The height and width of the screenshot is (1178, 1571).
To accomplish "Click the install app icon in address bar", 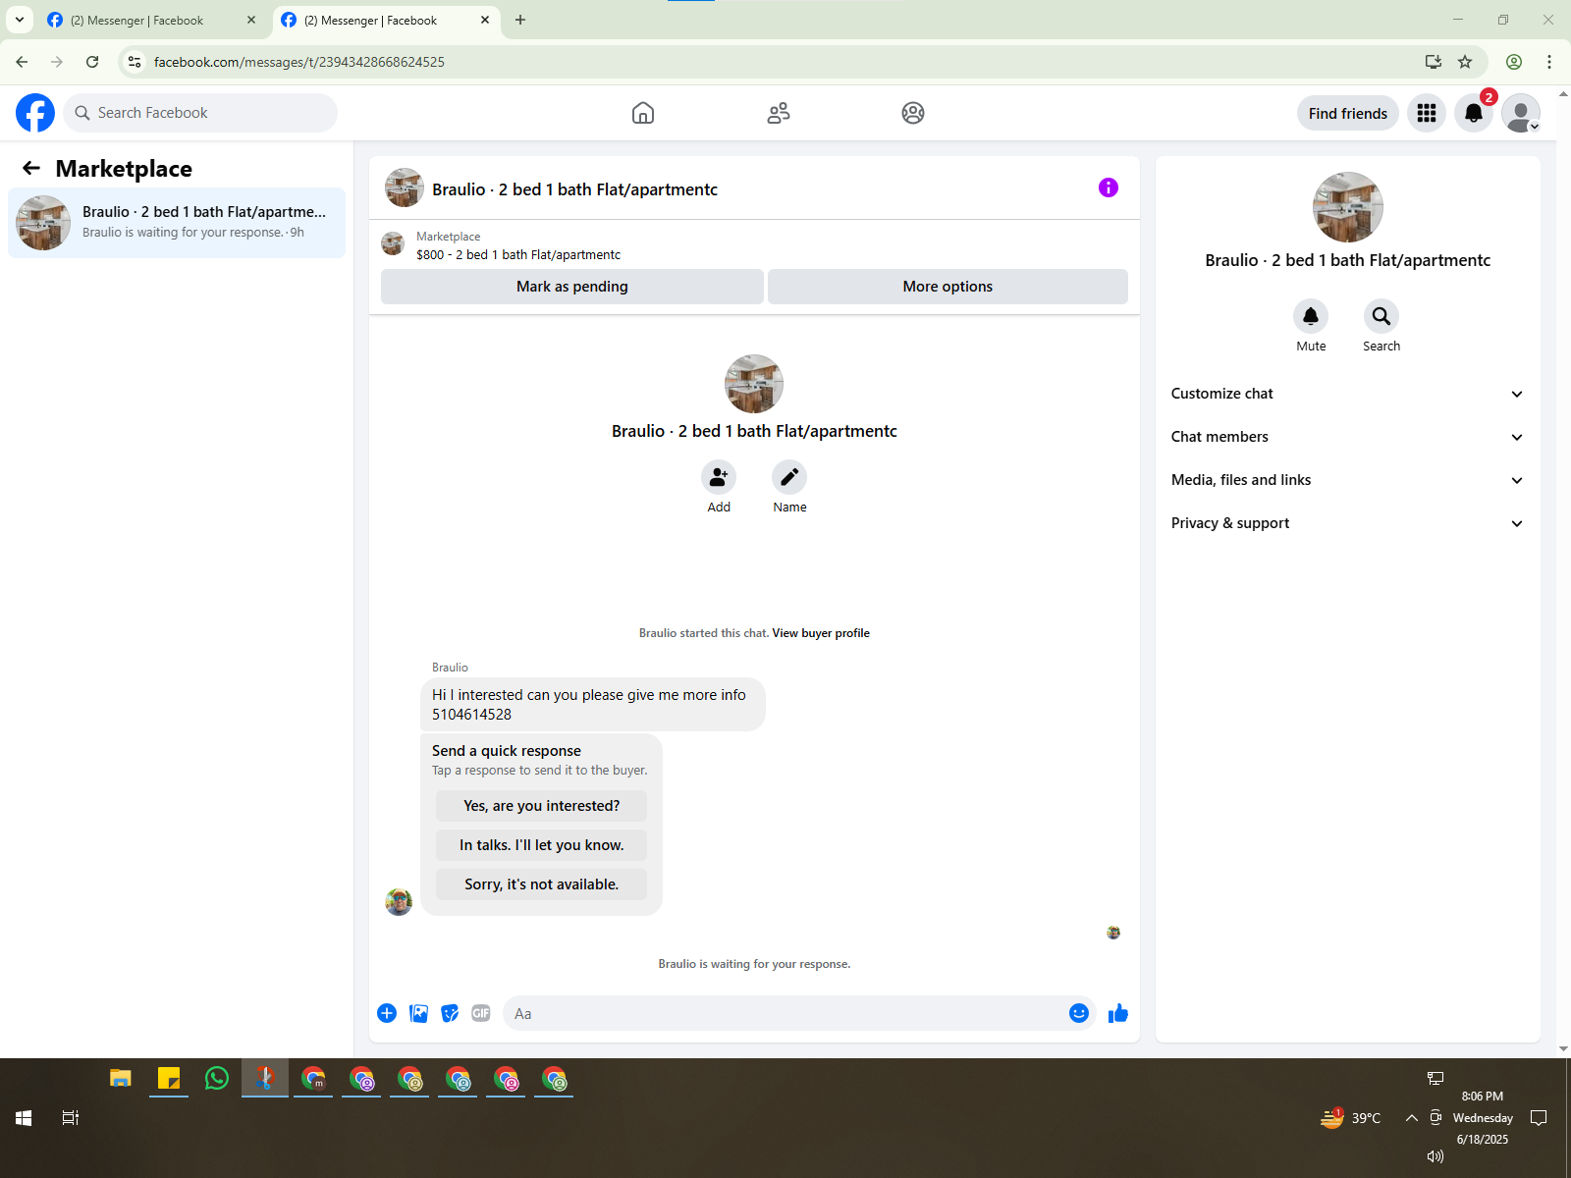I will [x=1434, y=62].
